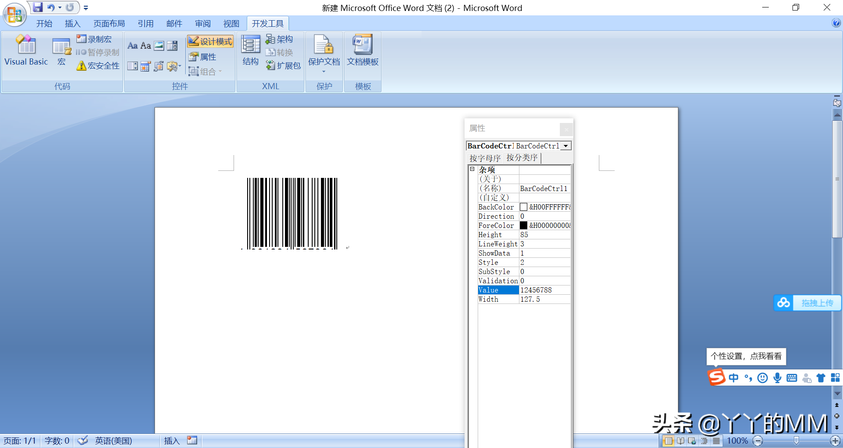Switch to the 页面布局 tab
The width and height of the screenshot is (843, 448).
point(109,24)
